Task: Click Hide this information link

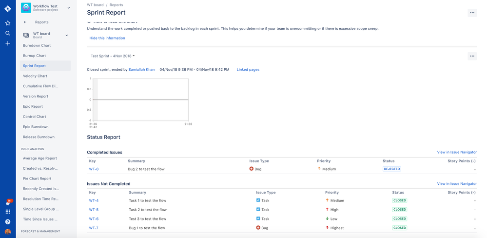Action: click(107, 38)
